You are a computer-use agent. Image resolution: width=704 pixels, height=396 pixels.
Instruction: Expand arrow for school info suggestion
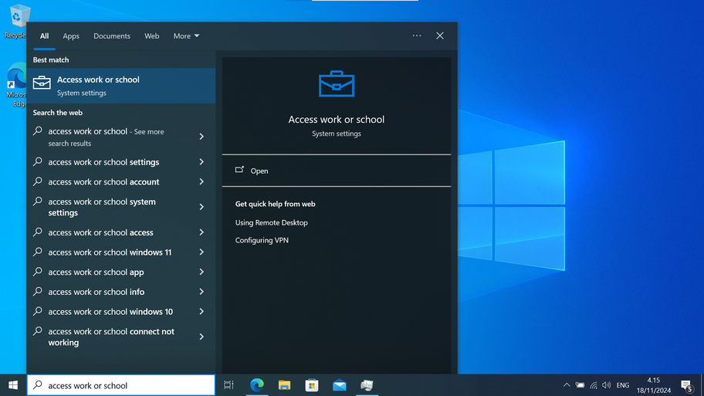pyautogui.click(x=201, y=291)
